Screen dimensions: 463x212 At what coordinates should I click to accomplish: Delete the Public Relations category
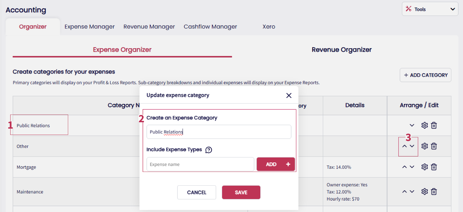tap(434, 125)
